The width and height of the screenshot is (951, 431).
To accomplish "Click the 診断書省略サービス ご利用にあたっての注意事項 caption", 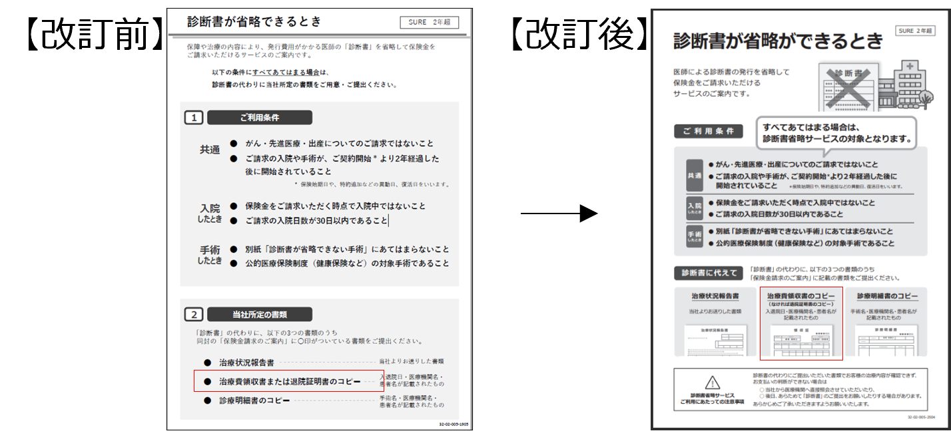I will pos(713,398).
